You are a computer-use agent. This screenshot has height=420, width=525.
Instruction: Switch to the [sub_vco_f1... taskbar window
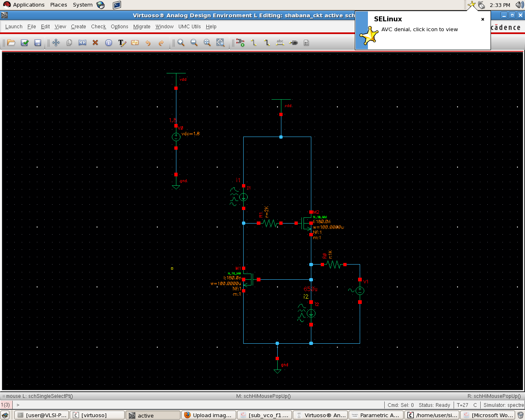tap(265, 415)
